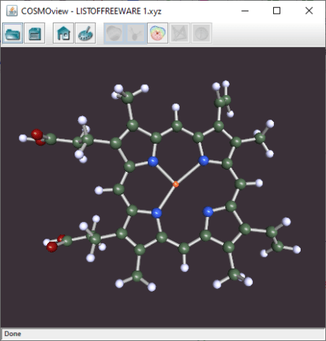Toggle the greyed-out molecule skeleton button
The image size is (326, 341).
pos(136,33)
